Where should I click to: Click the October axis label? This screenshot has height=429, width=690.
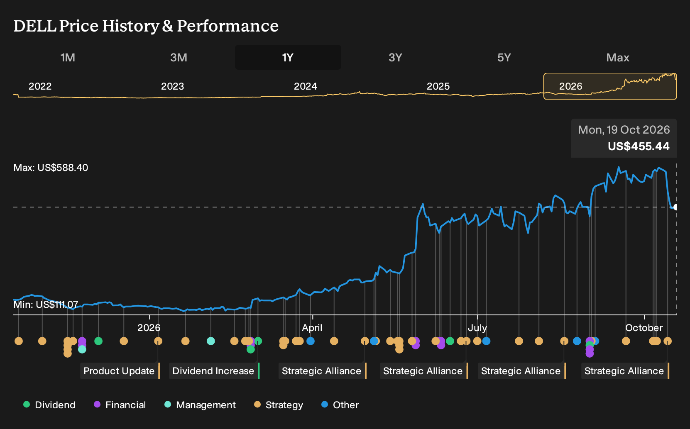[644, 328]
